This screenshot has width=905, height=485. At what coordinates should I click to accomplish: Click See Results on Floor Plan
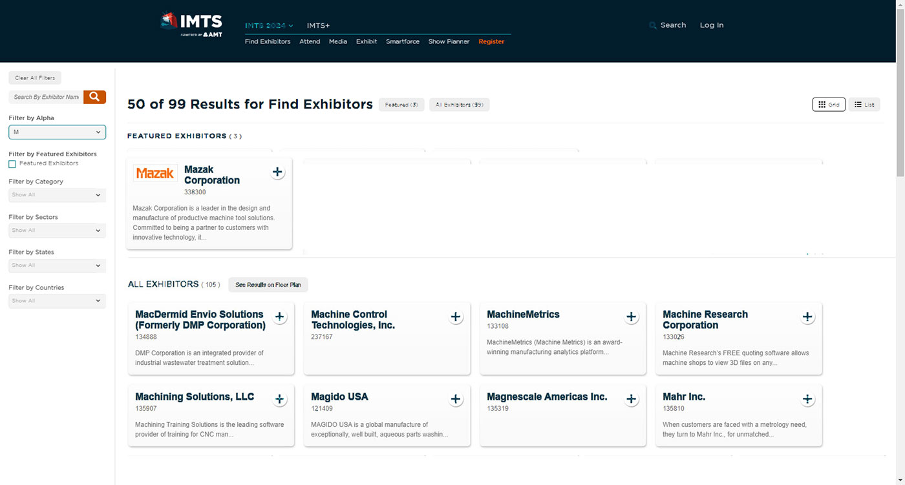(x=268, y=285)
